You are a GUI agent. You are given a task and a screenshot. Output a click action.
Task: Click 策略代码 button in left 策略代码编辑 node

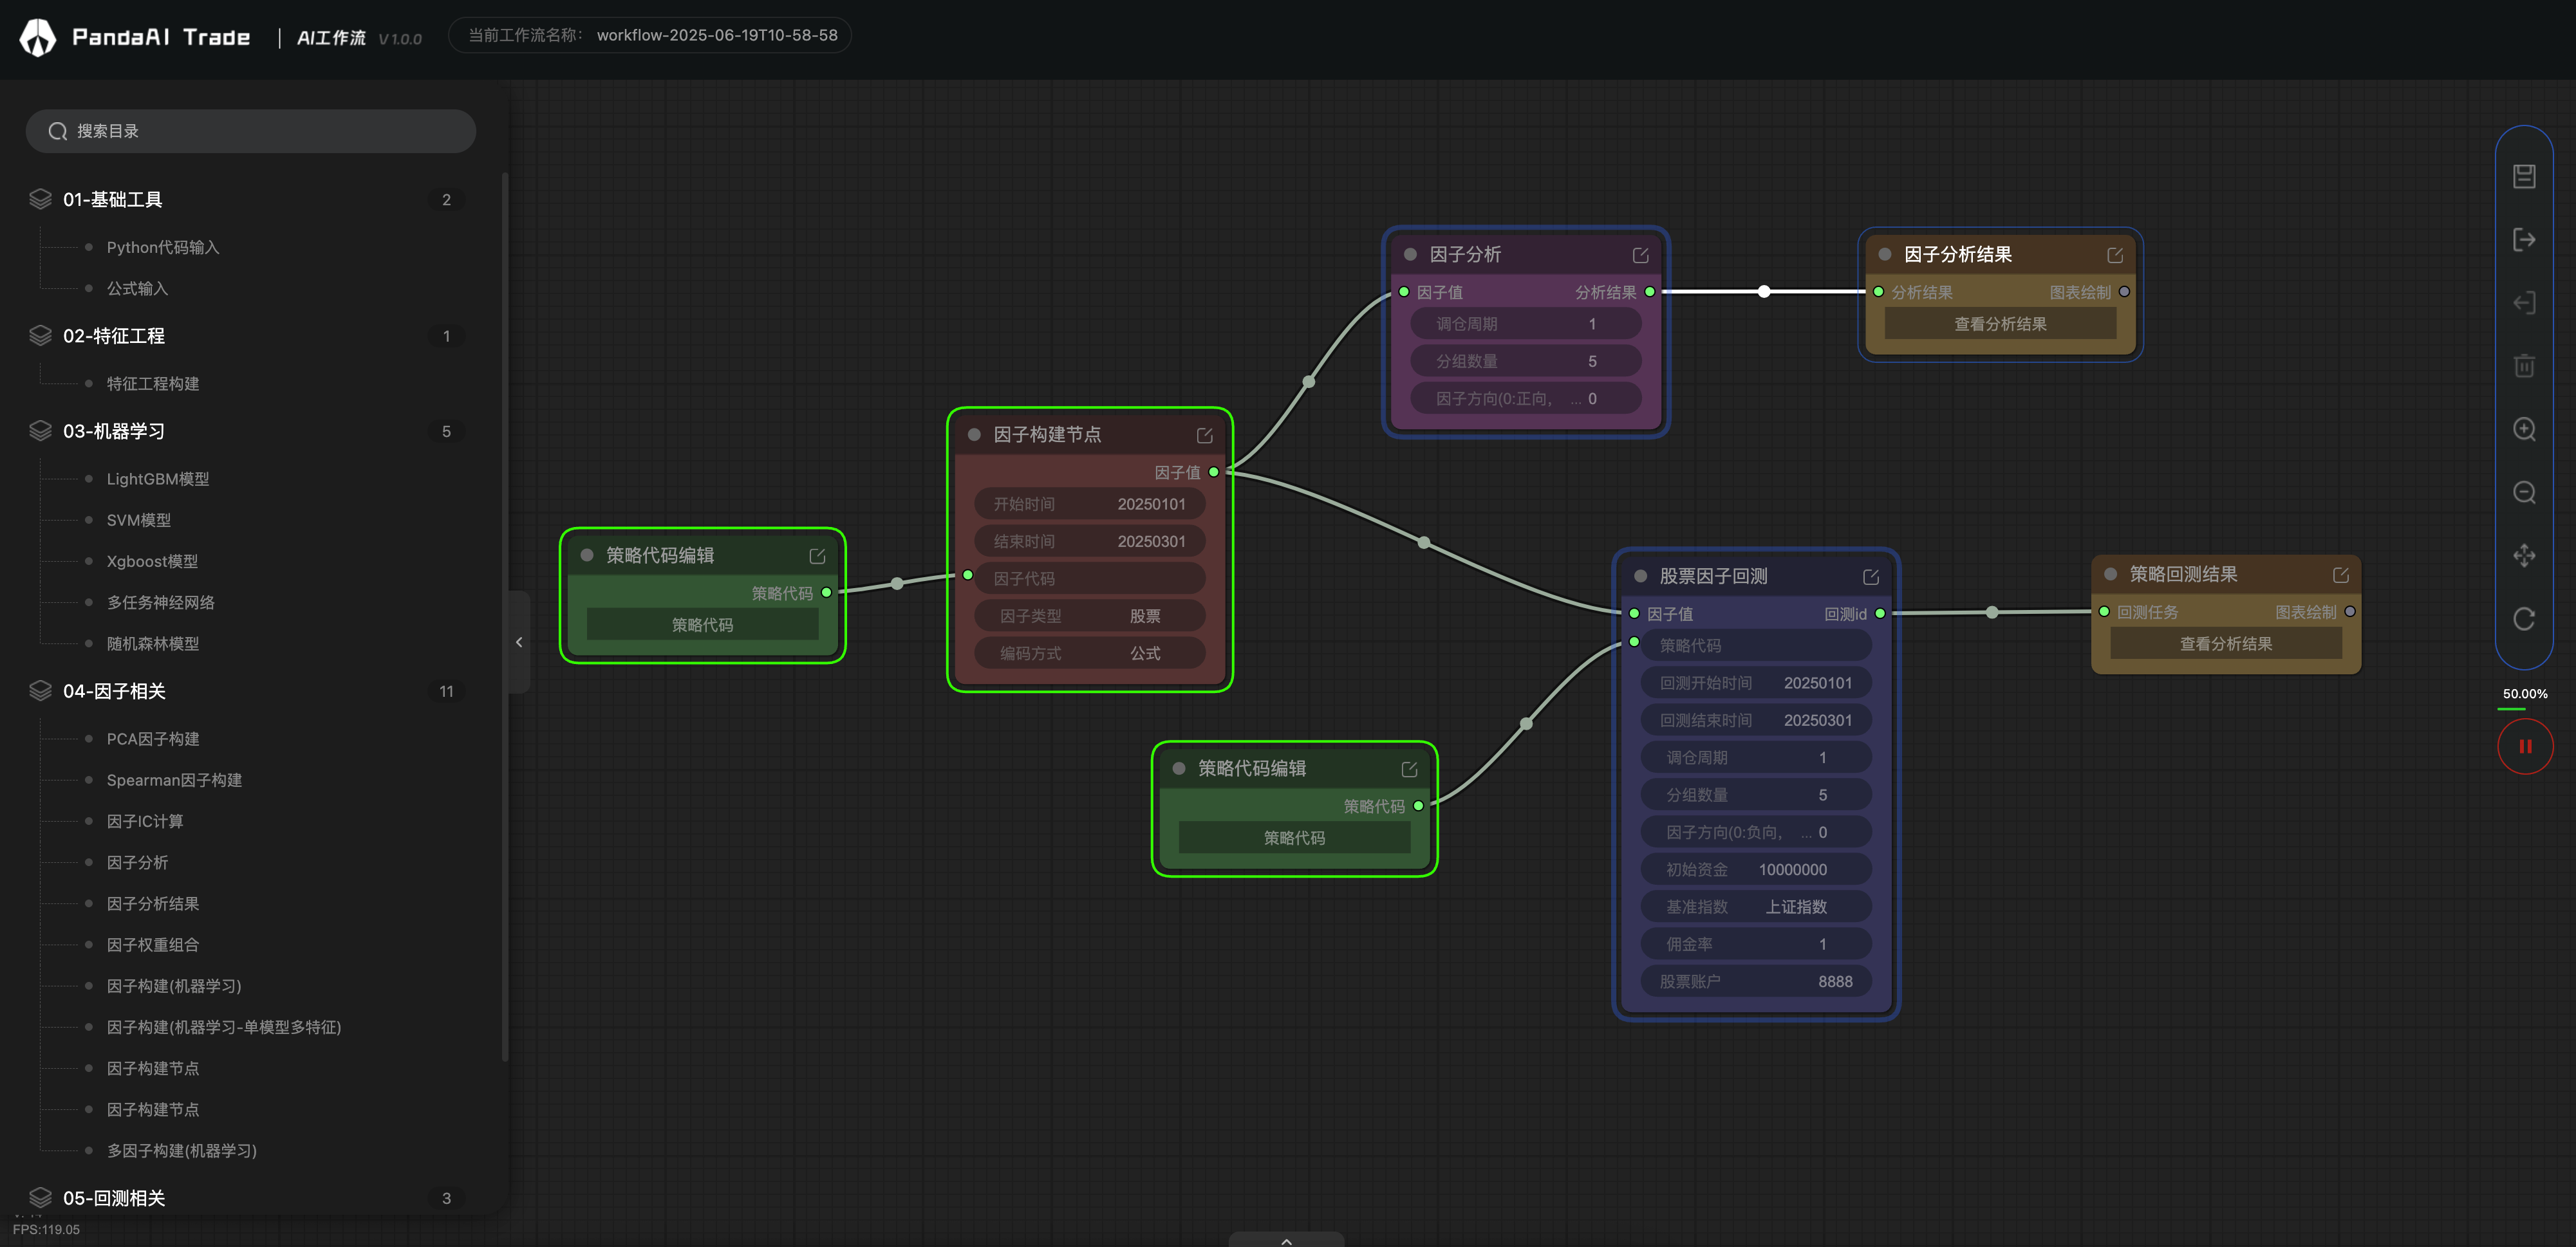(x=702, y=625)
